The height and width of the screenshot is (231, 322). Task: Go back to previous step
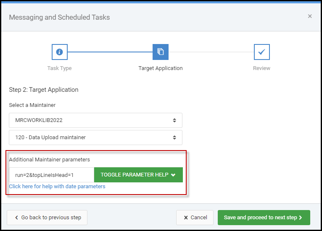point(47,218)
